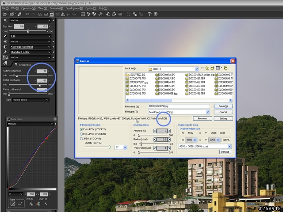Click the white balance sun icon

click(5, 42)
